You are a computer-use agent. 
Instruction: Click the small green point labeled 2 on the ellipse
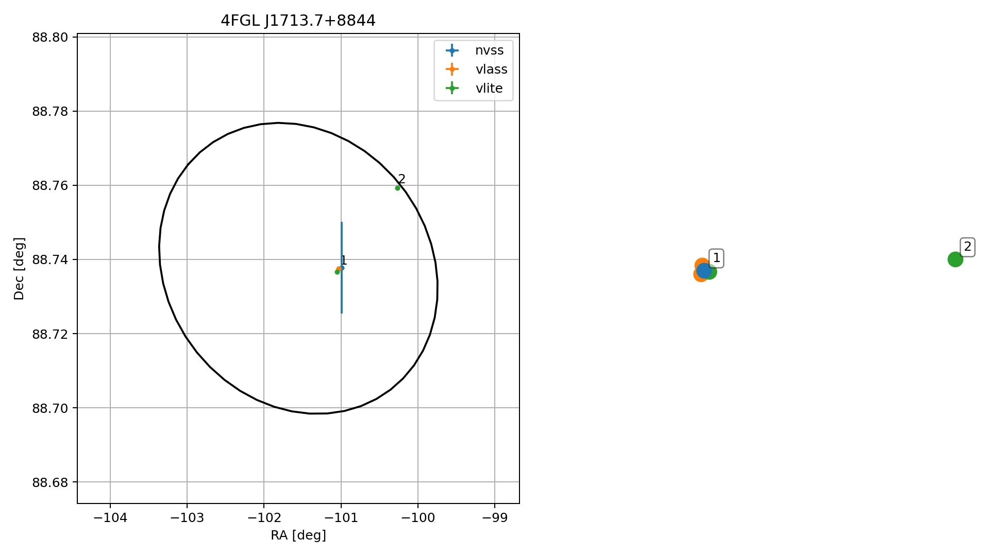tap(397, 188)
